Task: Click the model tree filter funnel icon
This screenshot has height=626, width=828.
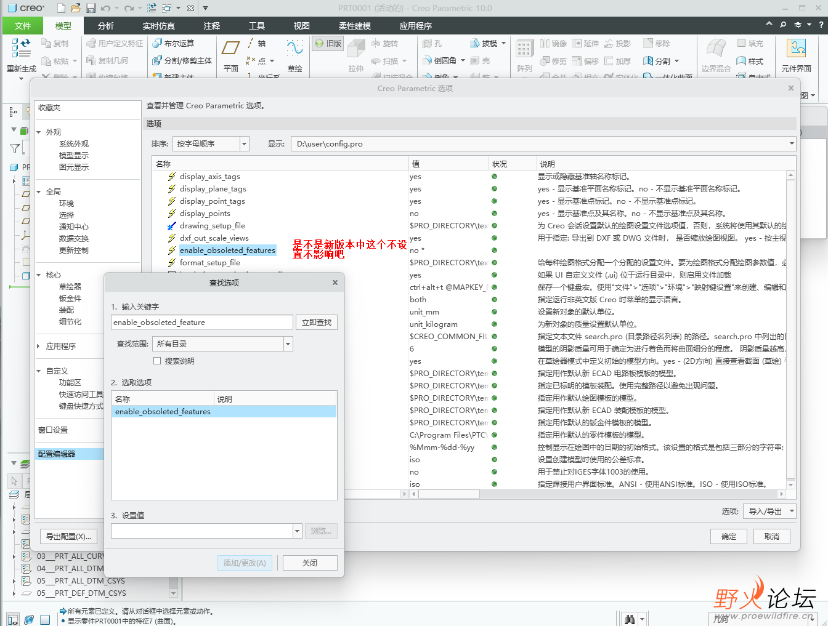Action: click(15, 148)
